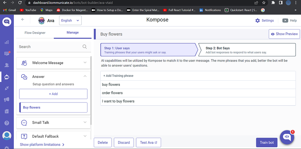This screenshot has height=149, width=301.
Task: Click the Delete button
Action: coord(103,143)
